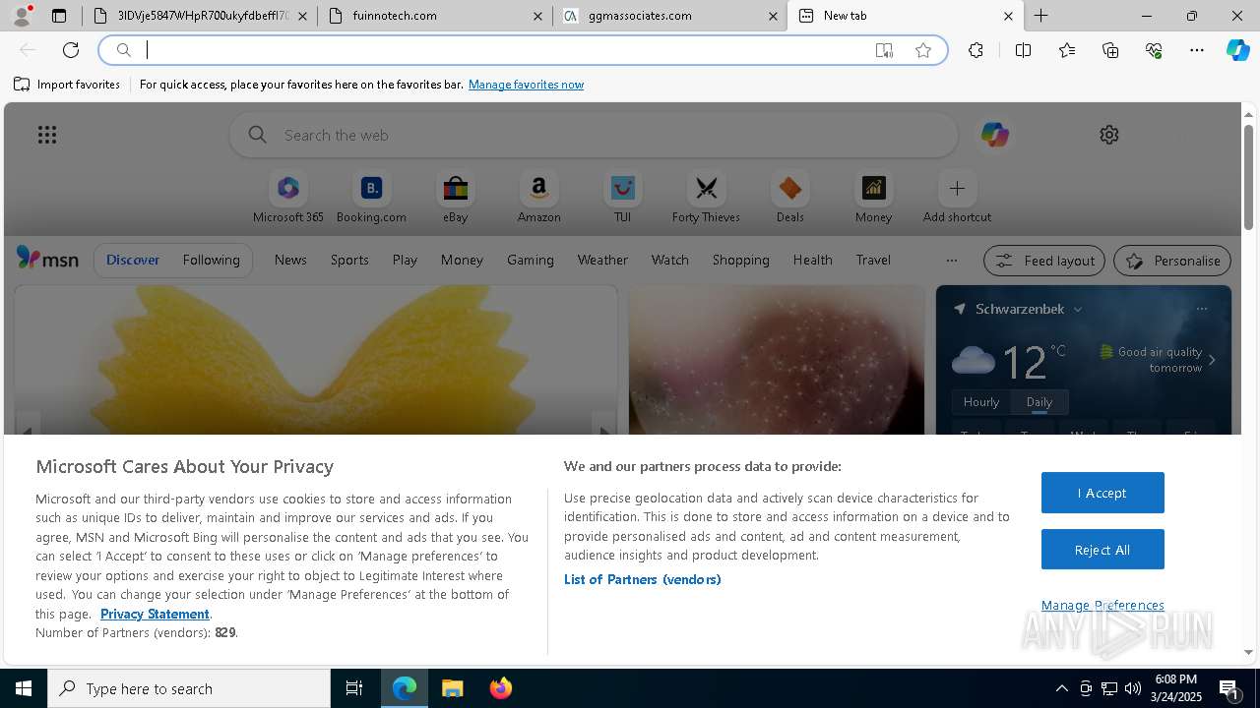Open the Amazon shortcut
Viewport: 1260px width, 708px height.
pyautogui.click(x=538, y=198)
